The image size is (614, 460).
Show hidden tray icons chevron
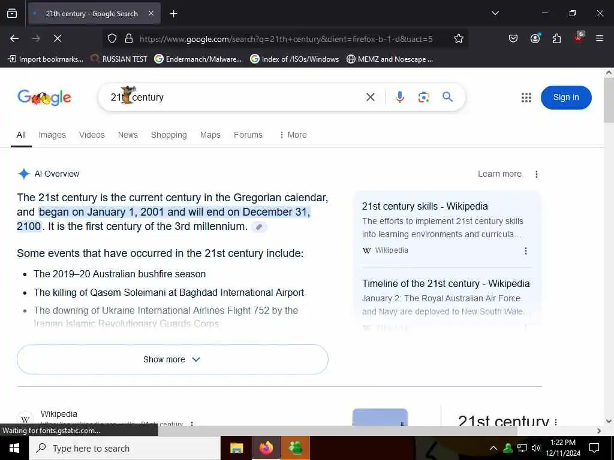pyautogui.click(x=493, y=448)
